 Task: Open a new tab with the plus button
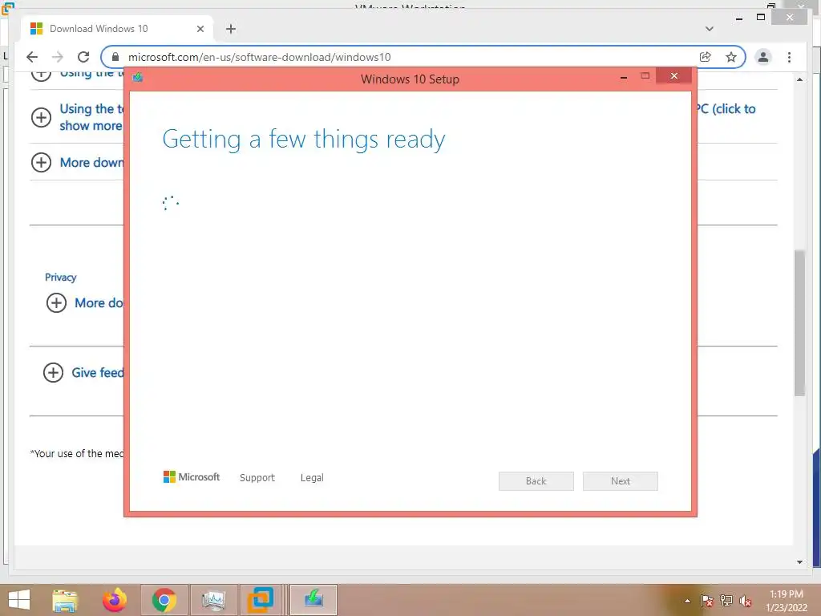231,29
